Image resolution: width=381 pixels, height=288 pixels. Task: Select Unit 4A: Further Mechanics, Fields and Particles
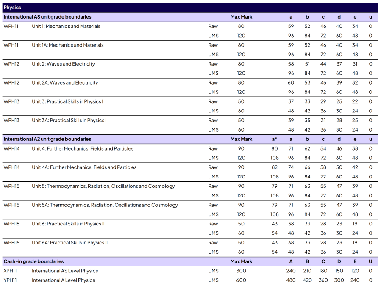(84, 167)
